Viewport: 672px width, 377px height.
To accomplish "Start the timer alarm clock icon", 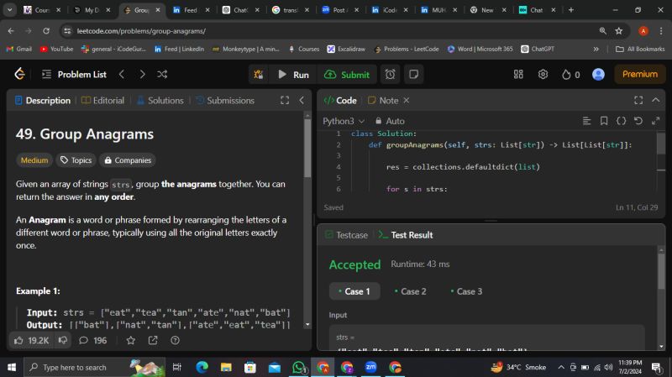I will (x=390, y=75).
